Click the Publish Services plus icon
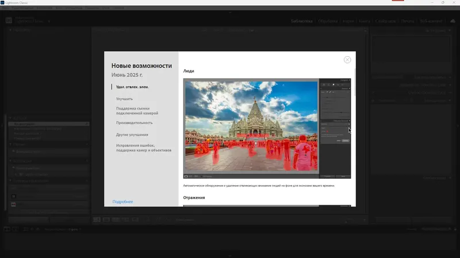Screen dimensions: 460x258 (x=87, y=181)
